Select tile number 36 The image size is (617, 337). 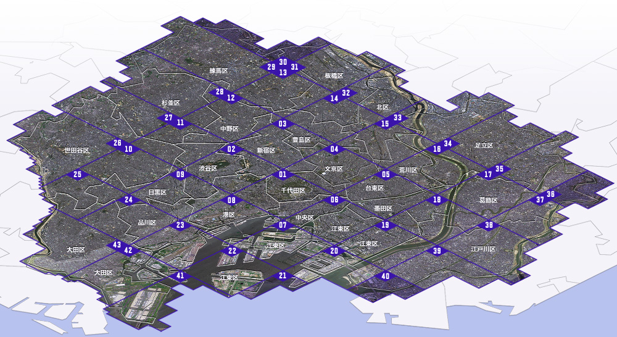tap(550, 194)
